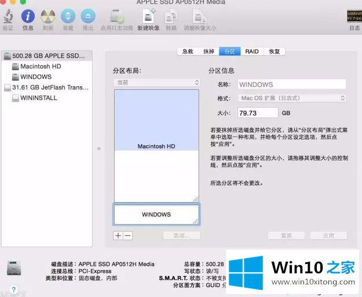This screenshot has width=362, height=297.
Task: Click the partition name field WINDOWS
Action: pos(292,84)
